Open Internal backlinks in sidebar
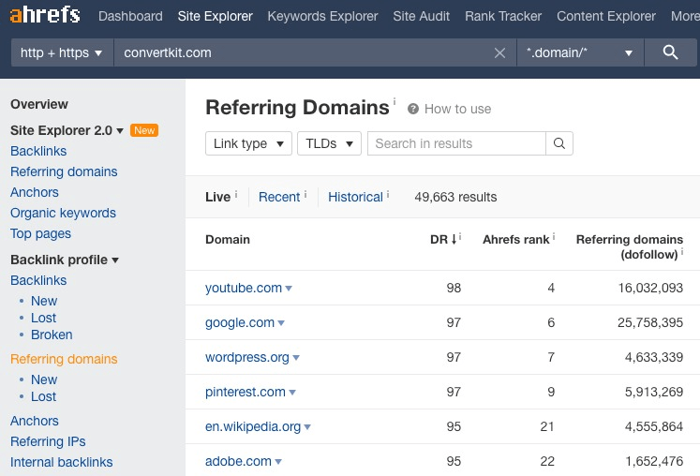 tap(62, 462)
